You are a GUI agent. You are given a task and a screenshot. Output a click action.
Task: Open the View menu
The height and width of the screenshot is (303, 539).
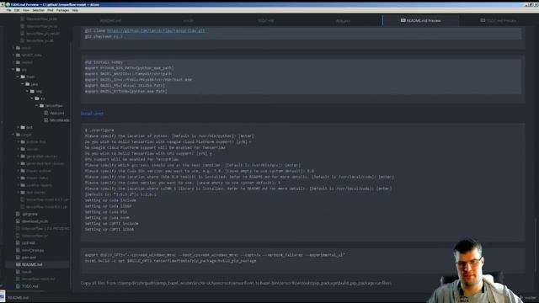click(26, 10)
